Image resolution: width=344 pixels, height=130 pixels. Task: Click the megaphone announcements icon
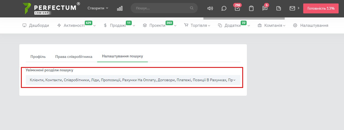click(210, 8)
